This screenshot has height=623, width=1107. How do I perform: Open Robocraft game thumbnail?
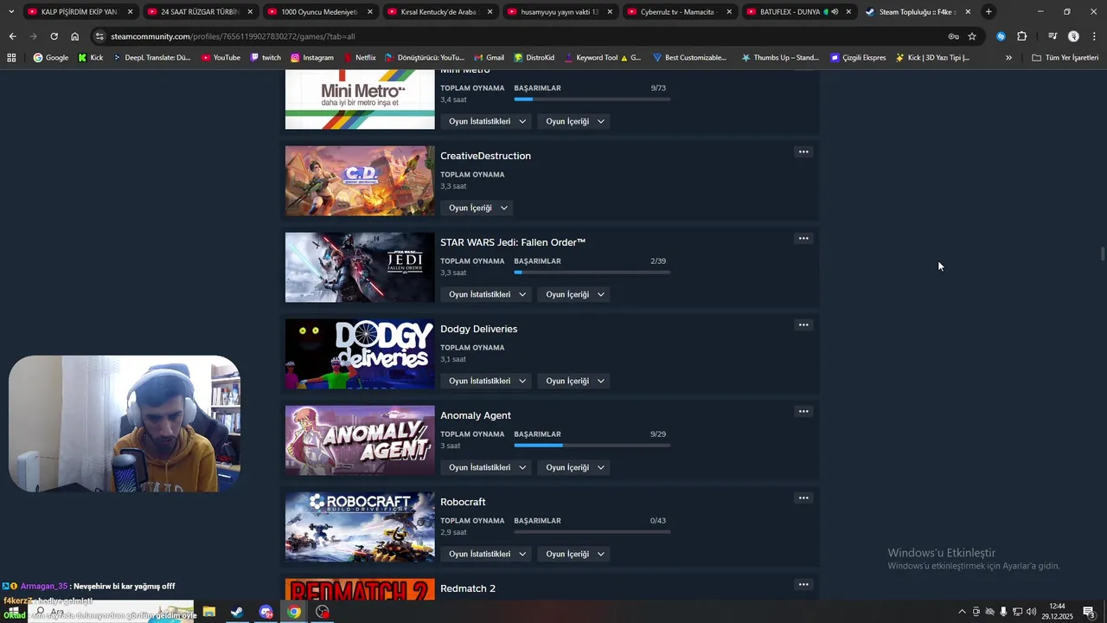[x=360, y=527]
